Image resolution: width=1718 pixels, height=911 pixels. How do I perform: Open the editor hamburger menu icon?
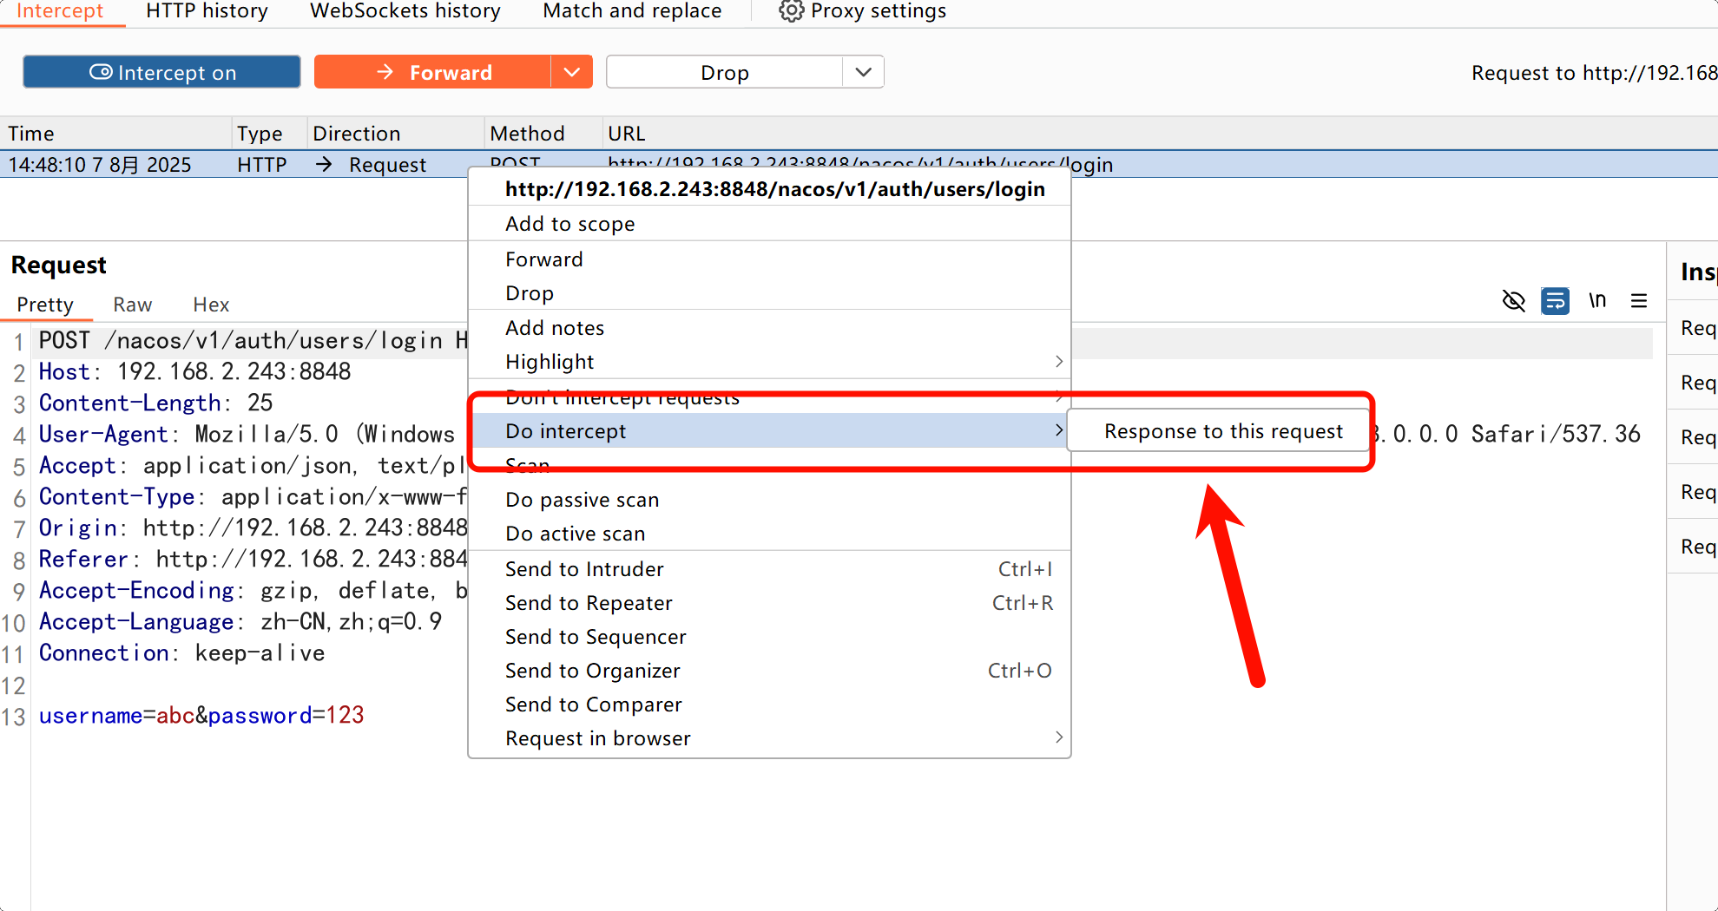[x=1639, y=301]
